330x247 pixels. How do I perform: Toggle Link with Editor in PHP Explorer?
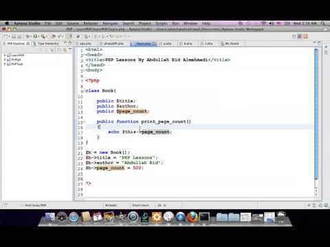click(65, 49)
